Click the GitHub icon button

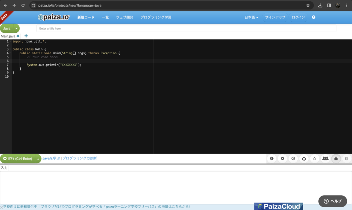click(x=304, y=158)
